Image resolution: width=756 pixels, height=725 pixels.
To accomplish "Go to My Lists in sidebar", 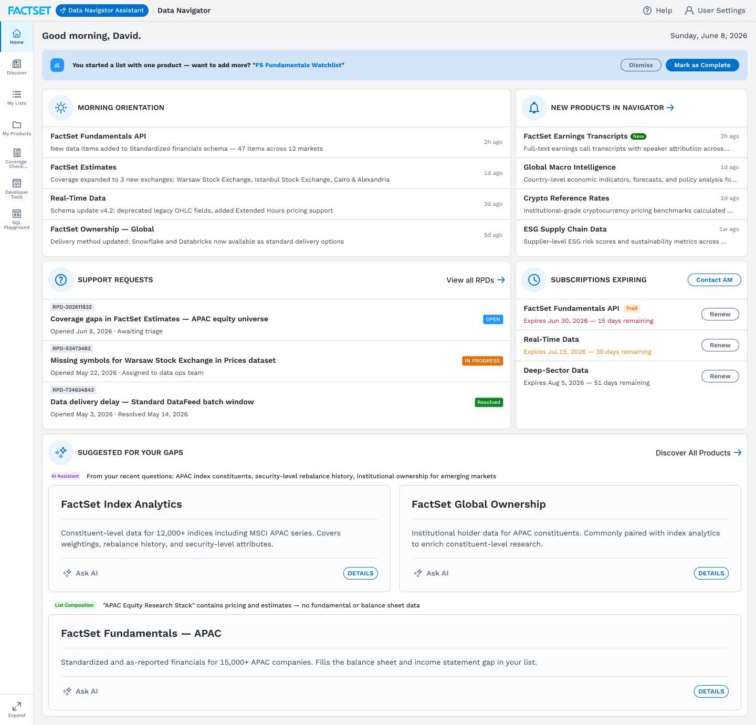I will pos(17,97).
